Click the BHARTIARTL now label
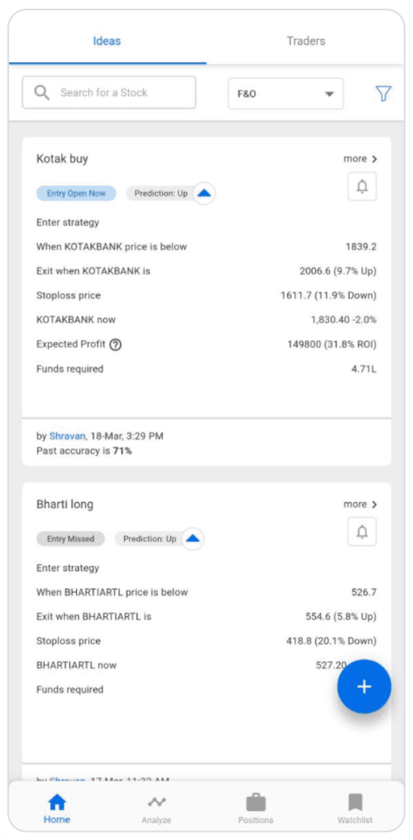 77,665
